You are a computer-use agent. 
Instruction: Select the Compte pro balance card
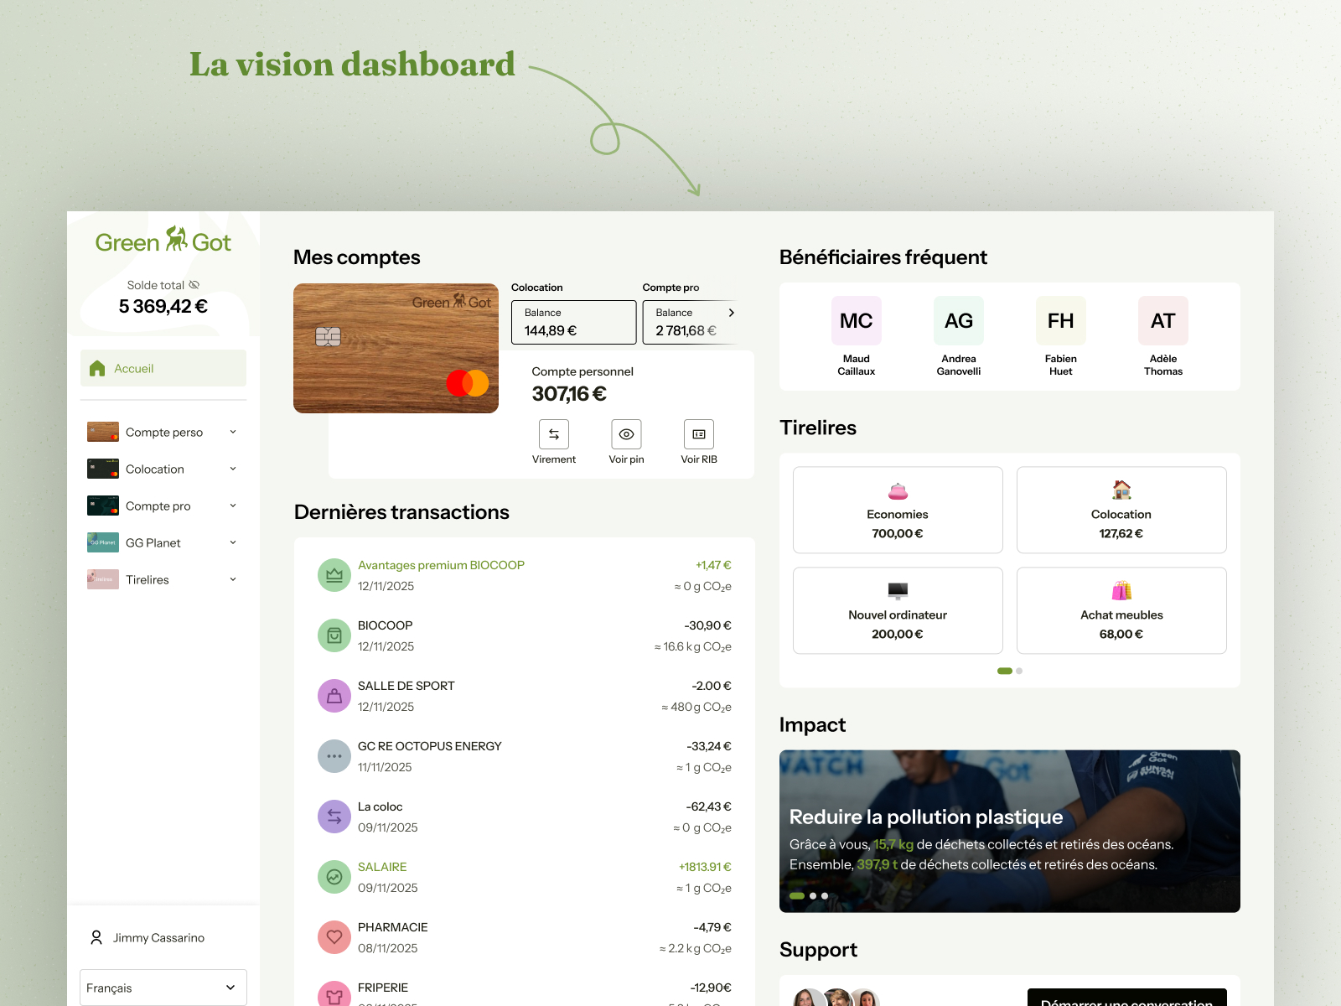[x=691, y=322]
